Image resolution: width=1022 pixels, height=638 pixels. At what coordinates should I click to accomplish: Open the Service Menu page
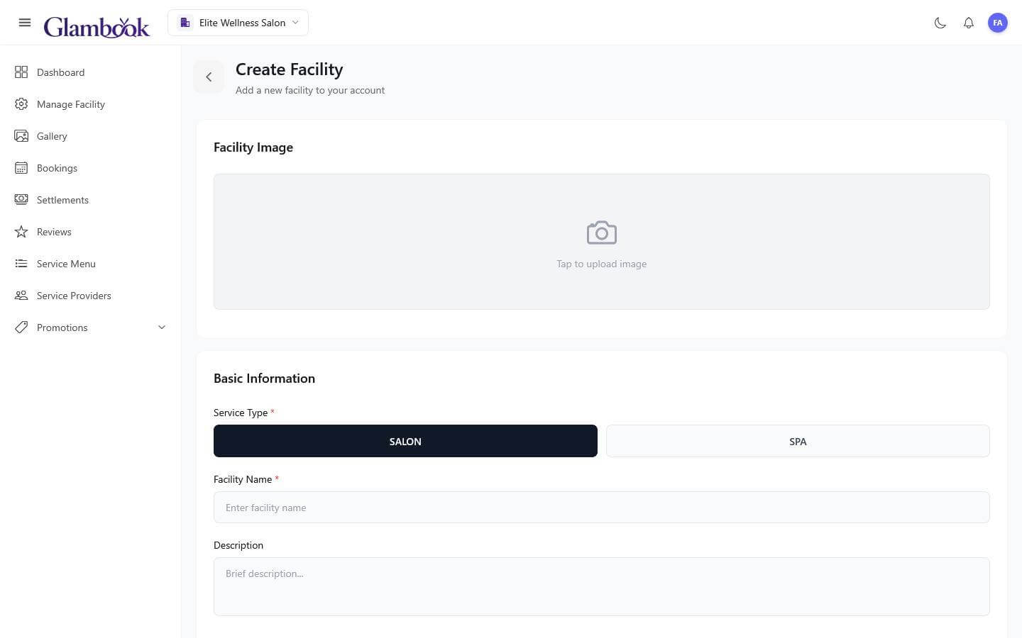pyautogui.click(x=66, y=264)
